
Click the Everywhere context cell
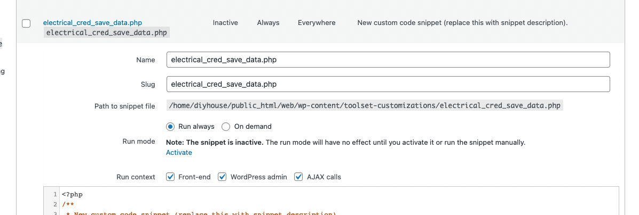tap(317, 23)
